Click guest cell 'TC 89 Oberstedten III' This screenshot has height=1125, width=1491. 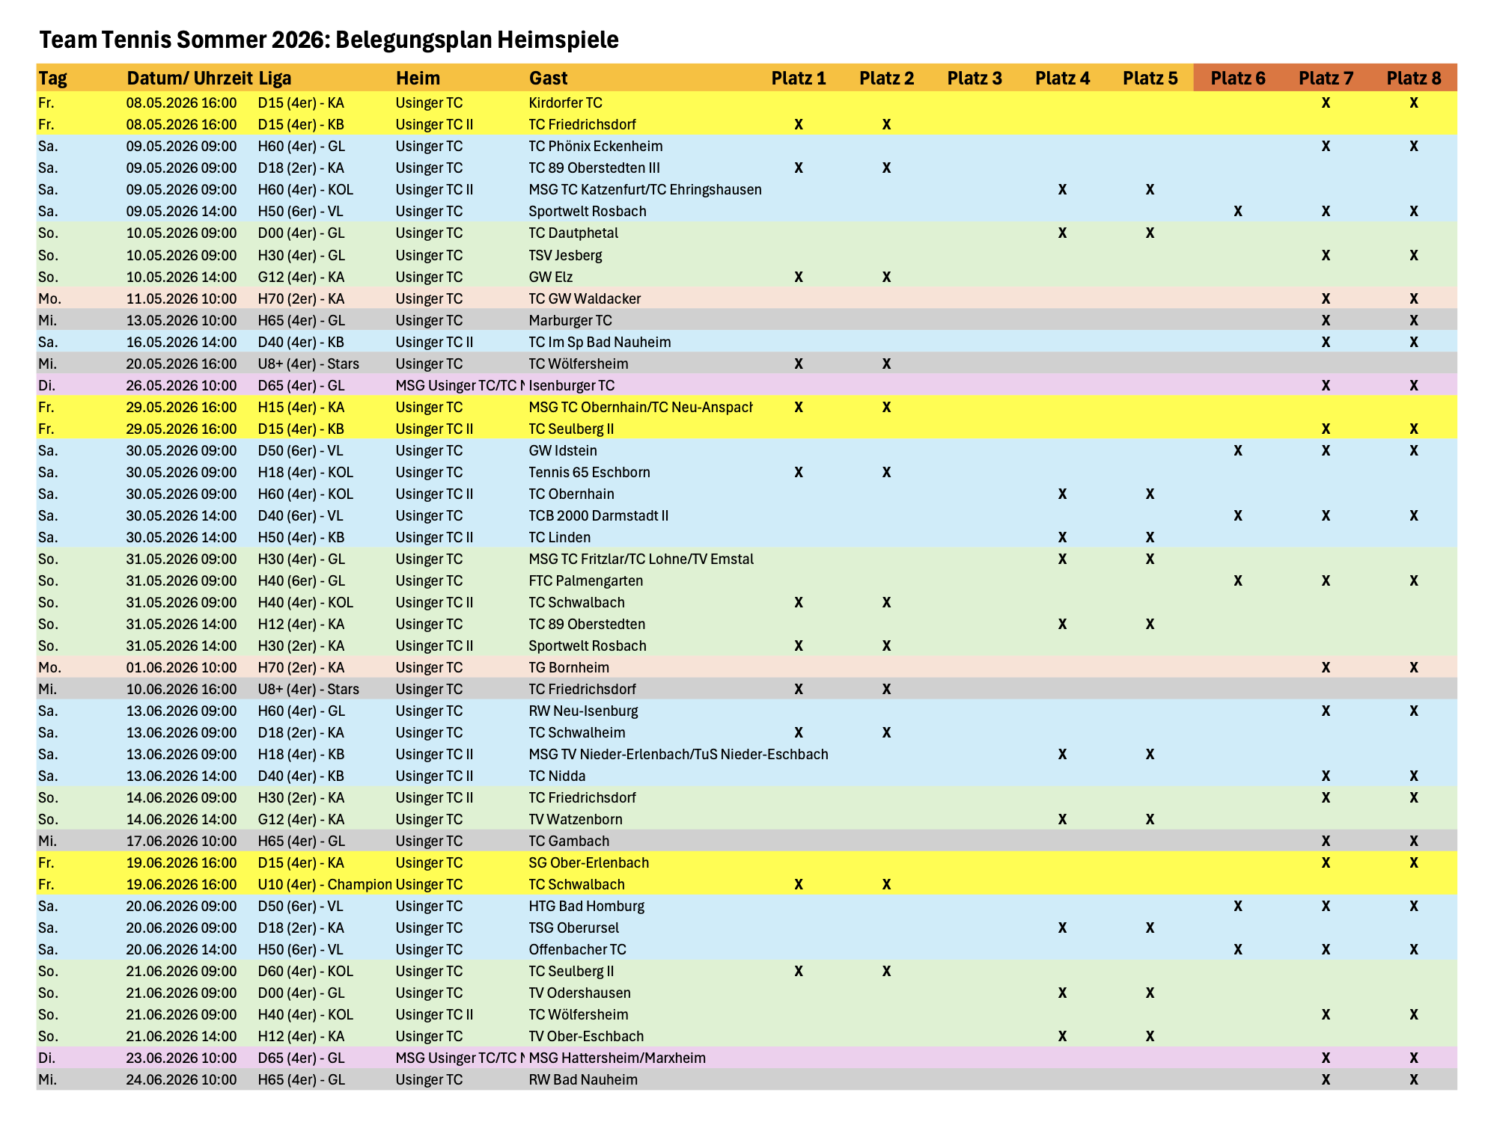pyautogui.click(x=594, y=168)
